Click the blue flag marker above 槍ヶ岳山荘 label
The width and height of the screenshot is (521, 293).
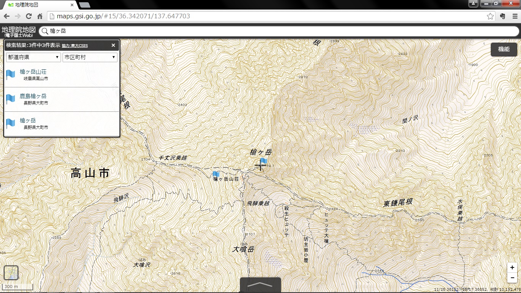pos(216,174)
